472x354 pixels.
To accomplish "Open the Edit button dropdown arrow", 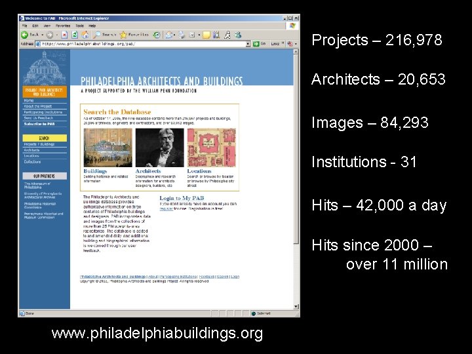I will coord(199,35).
